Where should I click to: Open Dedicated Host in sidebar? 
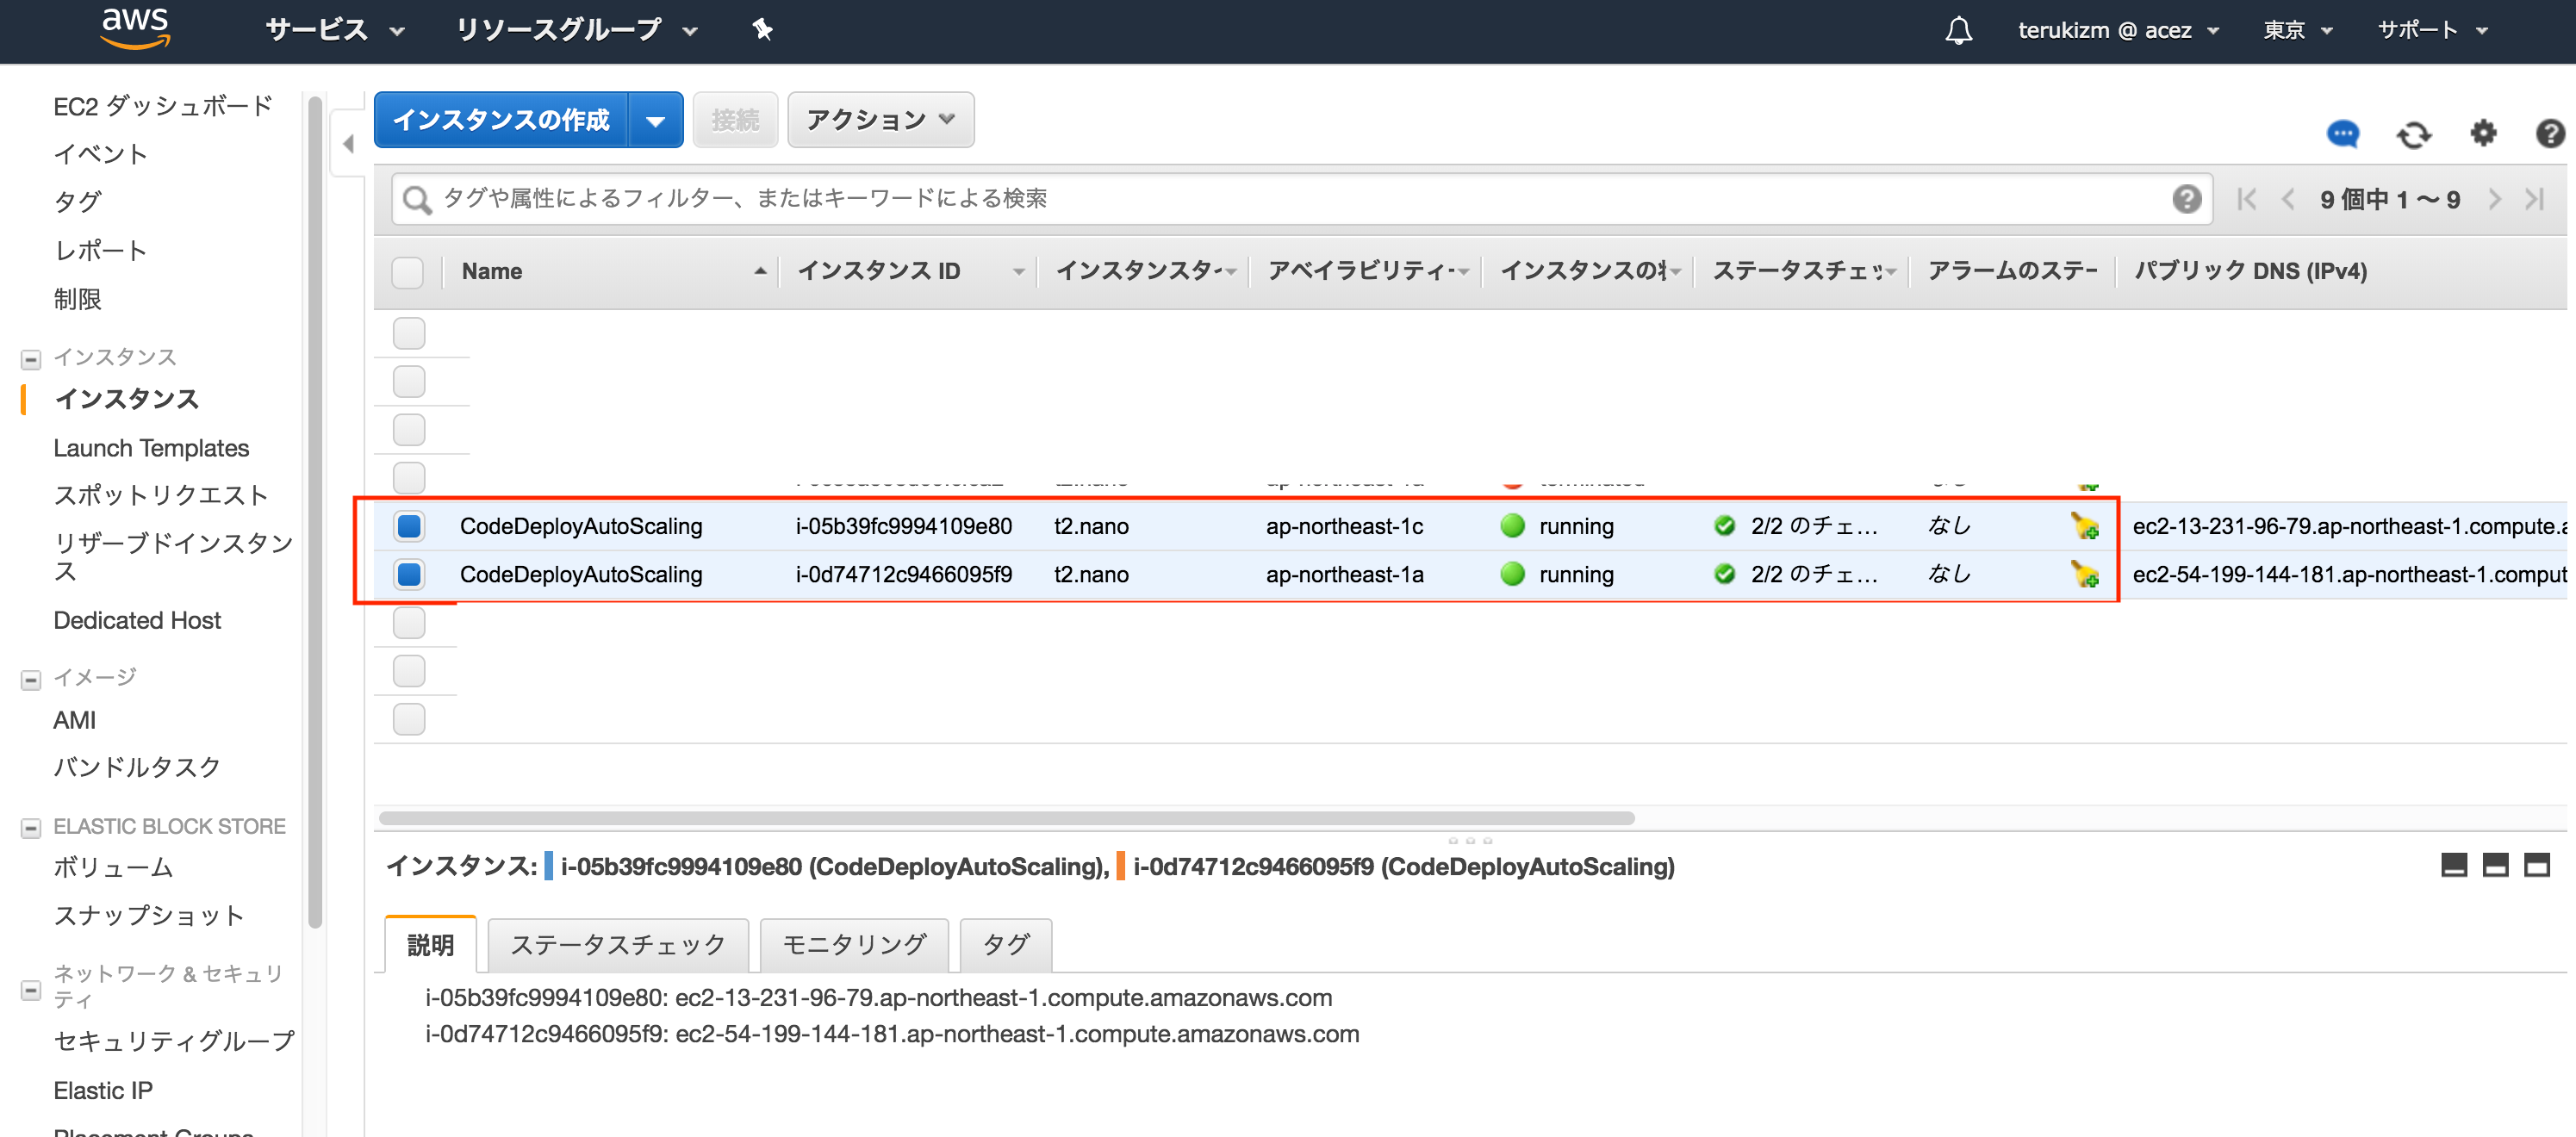click(x=137, y=620)
